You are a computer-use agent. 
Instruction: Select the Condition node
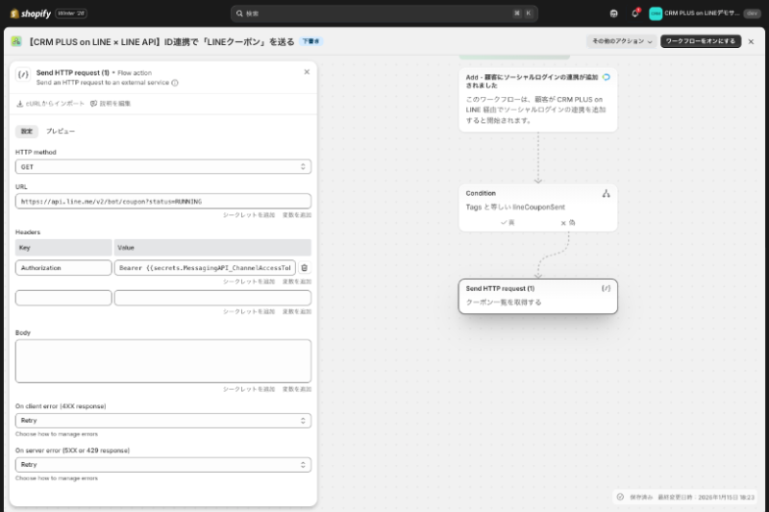[x=538, y=207]
